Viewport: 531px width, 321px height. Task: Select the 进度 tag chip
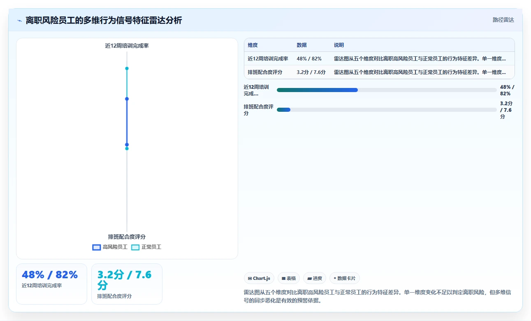[315, 278]
